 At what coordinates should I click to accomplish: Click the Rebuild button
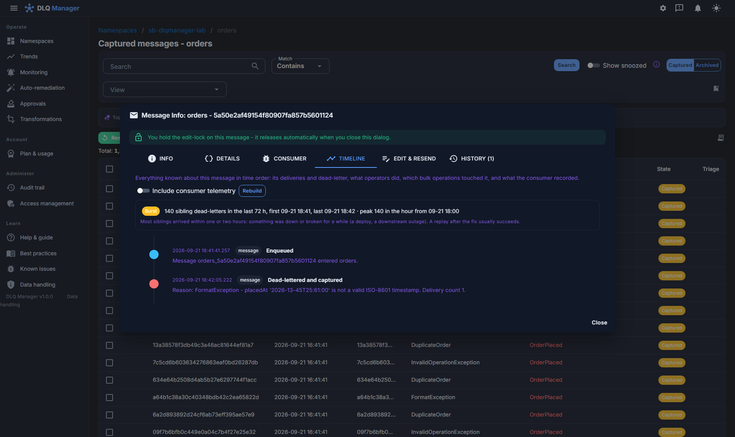252,191
